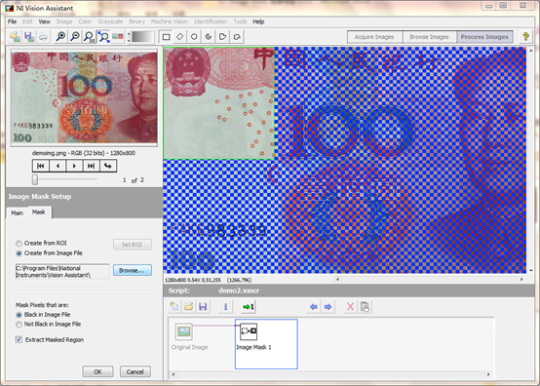The height and width of the screenshot is (386, 540).
Task: Select the oval ROI tool
Action: 194,37
